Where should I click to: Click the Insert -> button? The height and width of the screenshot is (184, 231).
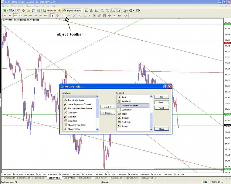click(108, 107)
